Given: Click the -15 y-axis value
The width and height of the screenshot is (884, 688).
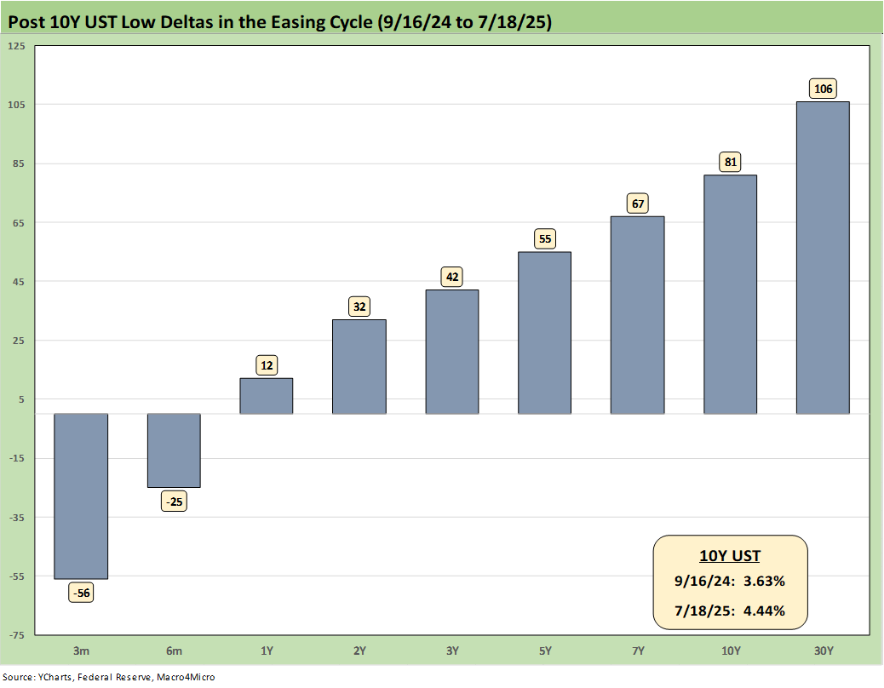Looking at the screenshot, I should (x=17, y=459).
